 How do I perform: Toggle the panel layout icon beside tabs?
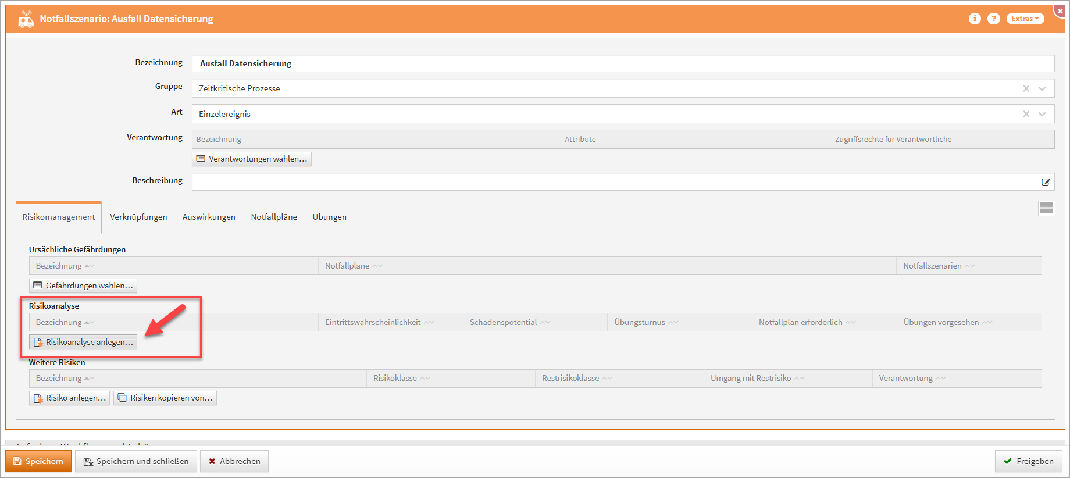pyautogui.click(x=1046, y=208)
